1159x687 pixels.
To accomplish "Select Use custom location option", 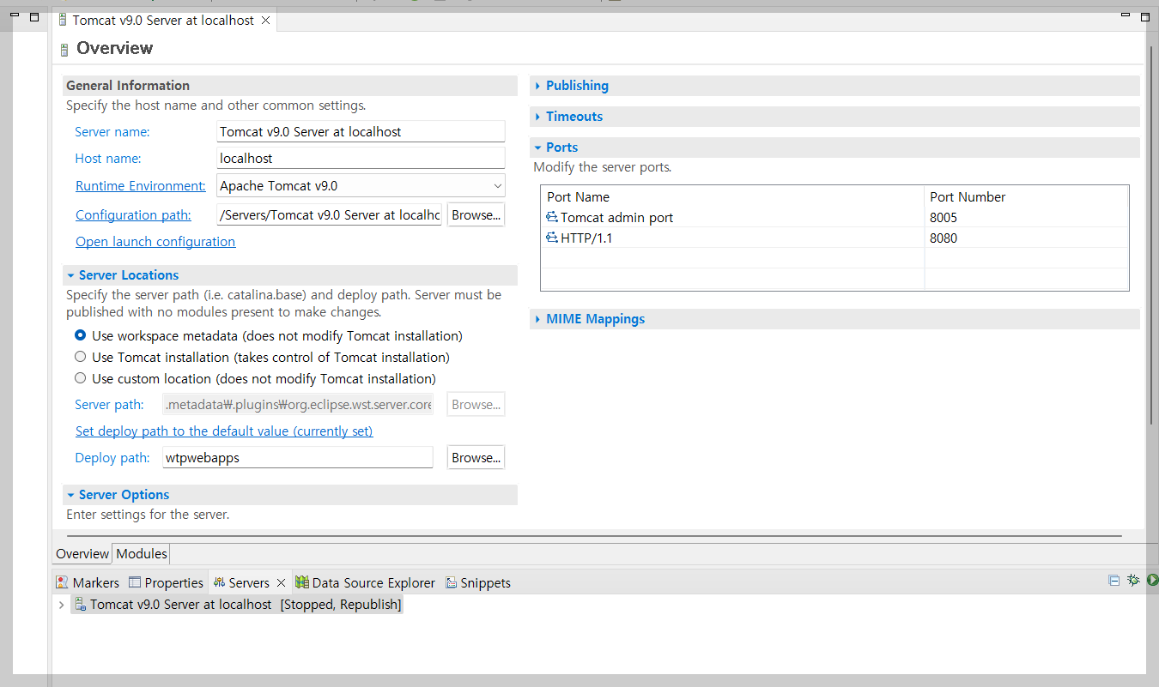I will pyautogui.click(x=80, y=378).
